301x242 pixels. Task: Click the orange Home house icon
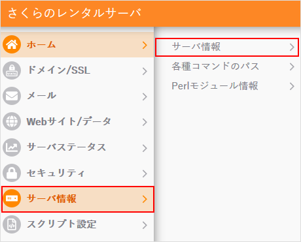12,44
